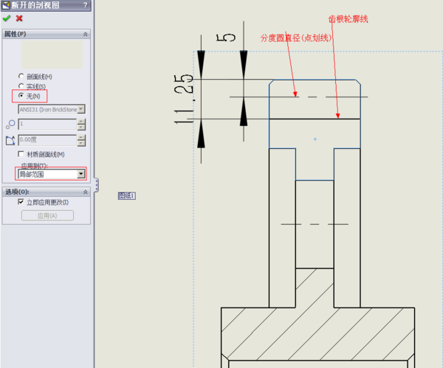This screenshot has height=368, width=443.
Task: Click the hatch pattern scale icon
Action: coord(10,124)
